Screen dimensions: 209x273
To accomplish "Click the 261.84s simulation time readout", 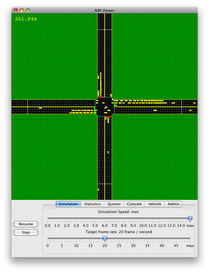I will pos(26,19).
